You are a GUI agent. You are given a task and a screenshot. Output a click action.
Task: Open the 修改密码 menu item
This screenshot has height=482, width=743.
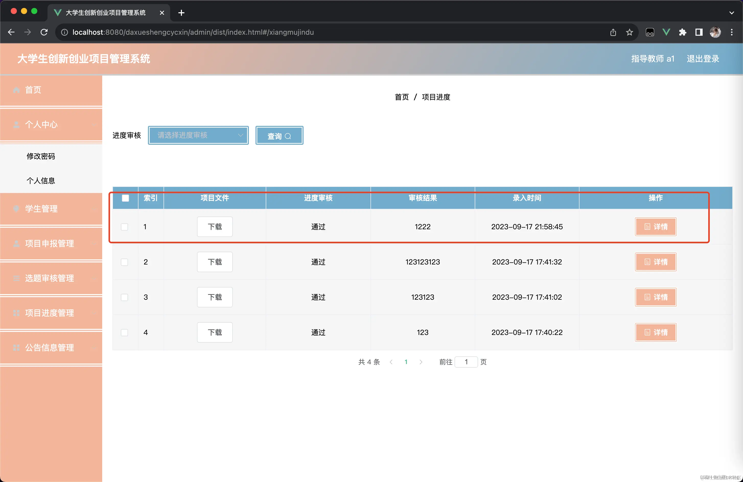(41, 156)
